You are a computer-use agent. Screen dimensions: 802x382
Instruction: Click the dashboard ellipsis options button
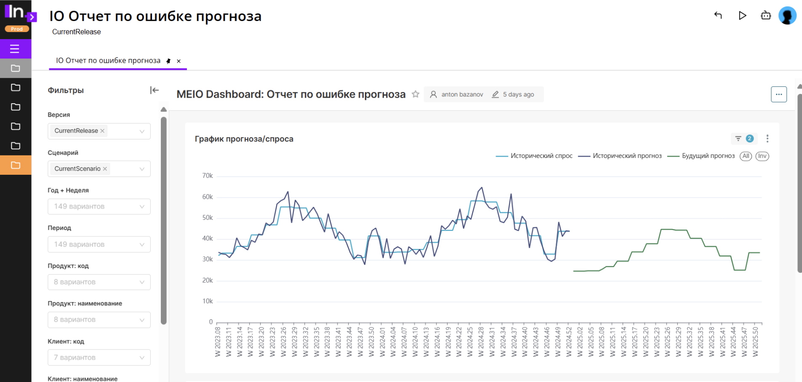coord(778,94)
